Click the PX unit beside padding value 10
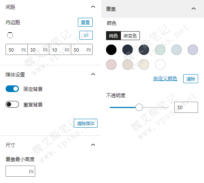 (x=67, y=50)
